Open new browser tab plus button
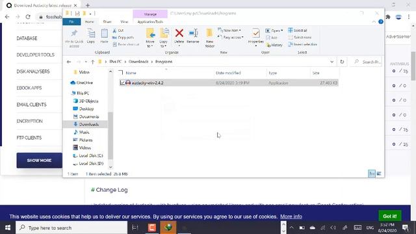 click(88, 5)
